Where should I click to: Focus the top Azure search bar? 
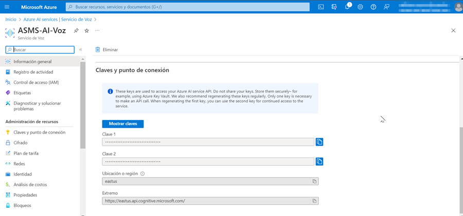(187, 7)
